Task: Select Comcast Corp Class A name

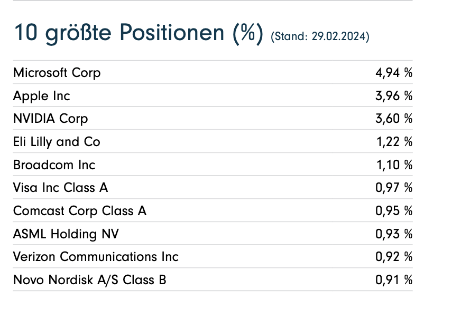Action: 80,211
